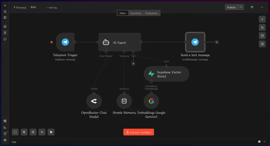This screenshot has width=270, height=146.
Task: Zoom out on the canvas
Action: pos(33,132)
